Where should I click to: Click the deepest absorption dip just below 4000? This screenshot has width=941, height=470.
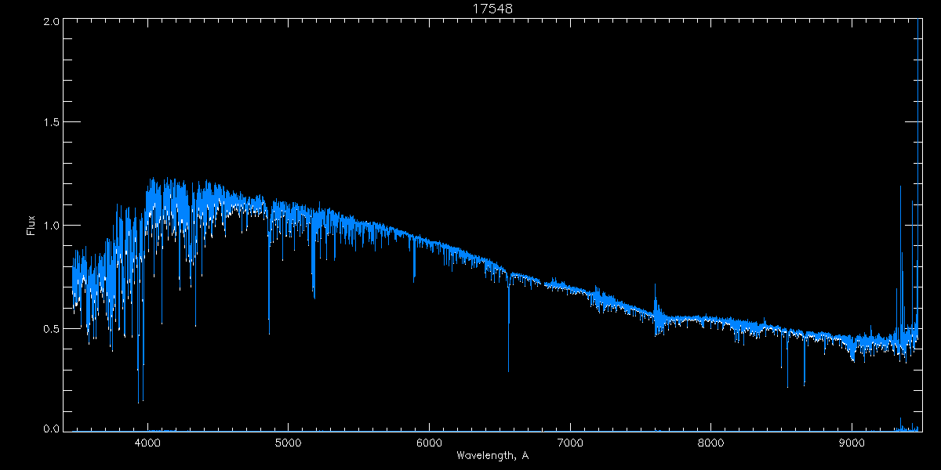click(x=139, y=401)
